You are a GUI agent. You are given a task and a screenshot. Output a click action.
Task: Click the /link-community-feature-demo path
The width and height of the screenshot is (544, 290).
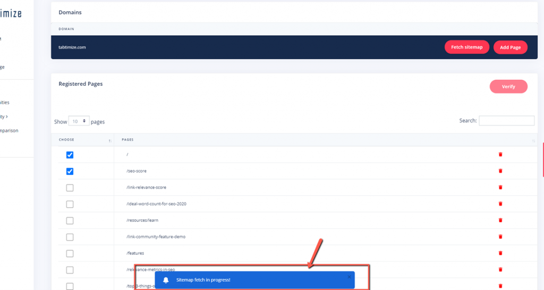156,236
